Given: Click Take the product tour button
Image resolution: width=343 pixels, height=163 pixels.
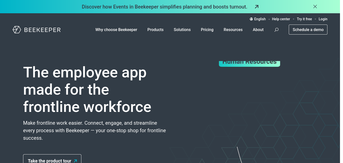Looking at the screenshot, I should (x=52, y=159).
